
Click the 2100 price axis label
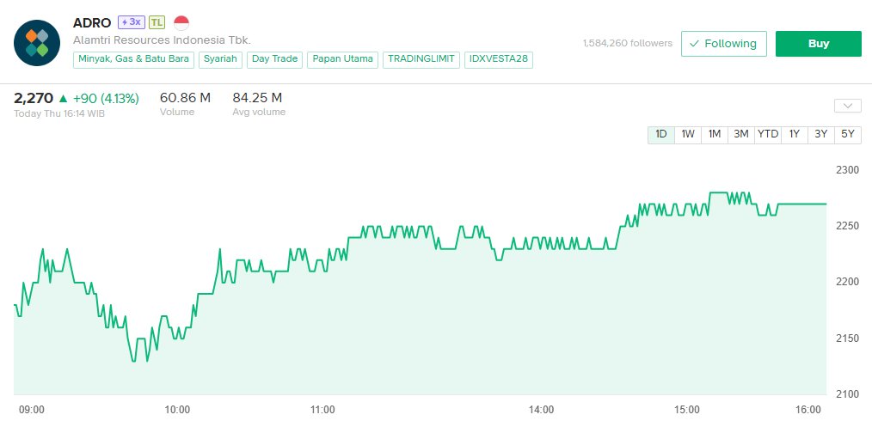point(848,394)
